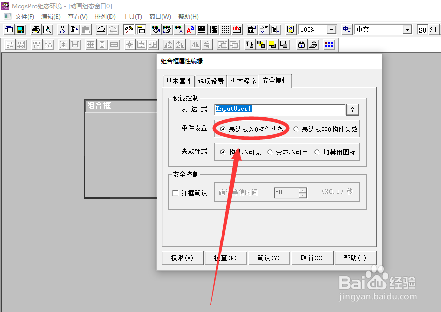
Task: Choose '加禁用图标' disable style
Action: [335, 152]
